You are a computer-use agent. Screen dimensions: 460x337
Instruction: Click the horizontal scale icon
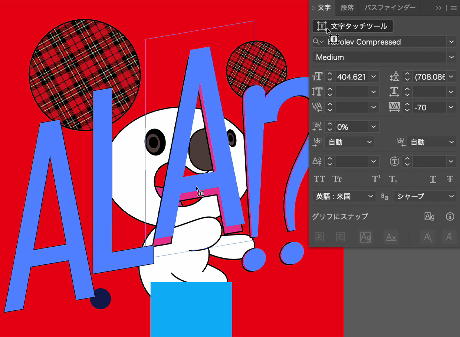pos(394,92)
